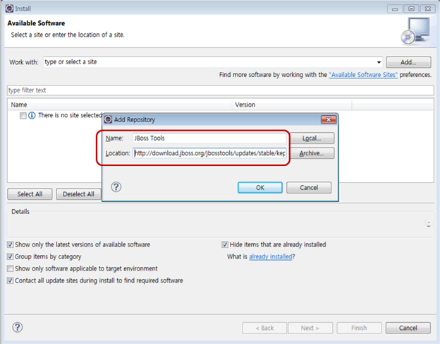Click the repository Name field containing 'JBoss Tools'
The width and height of the screenshot is (440, 344).
[x=209, y=138]
